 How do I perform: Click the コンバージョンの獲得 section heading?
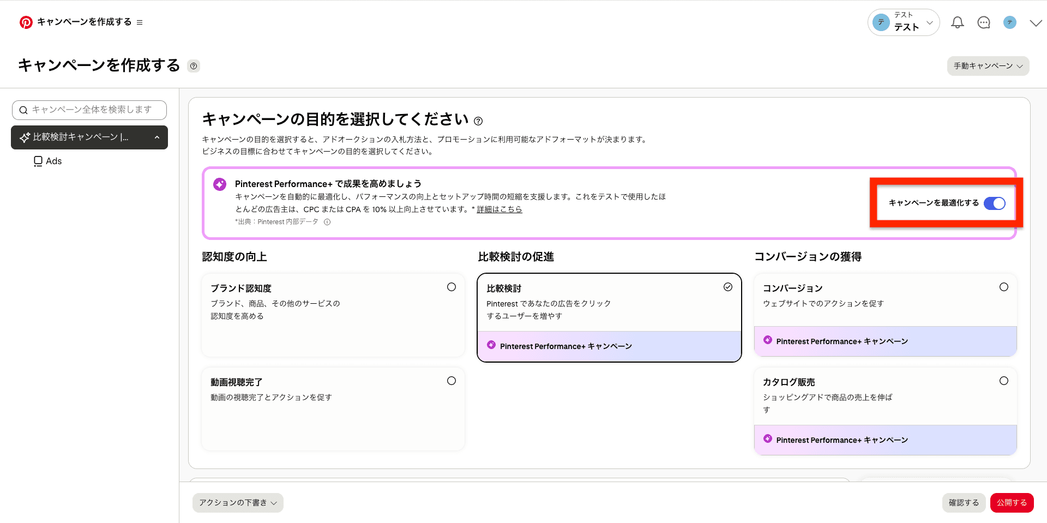click(x=808, y=257)
